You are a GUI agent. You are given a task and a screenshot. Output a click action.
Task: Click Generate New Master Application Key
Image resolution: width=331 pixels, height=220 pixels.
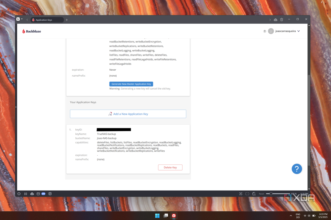[131, 84]
